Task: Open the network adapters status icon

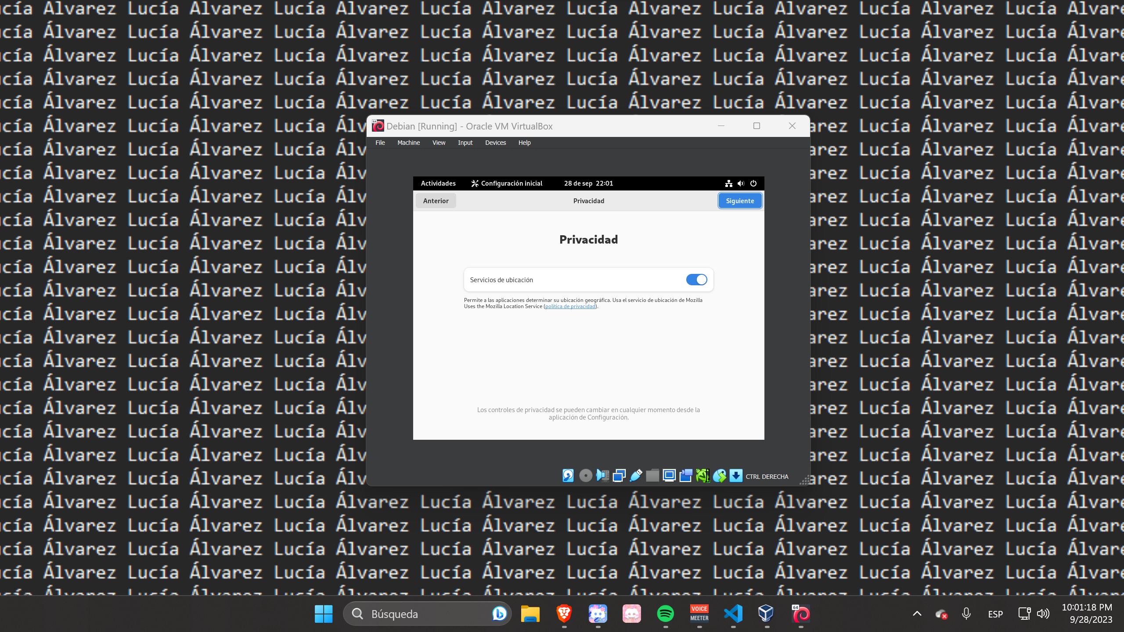Action: coord(619,476)
